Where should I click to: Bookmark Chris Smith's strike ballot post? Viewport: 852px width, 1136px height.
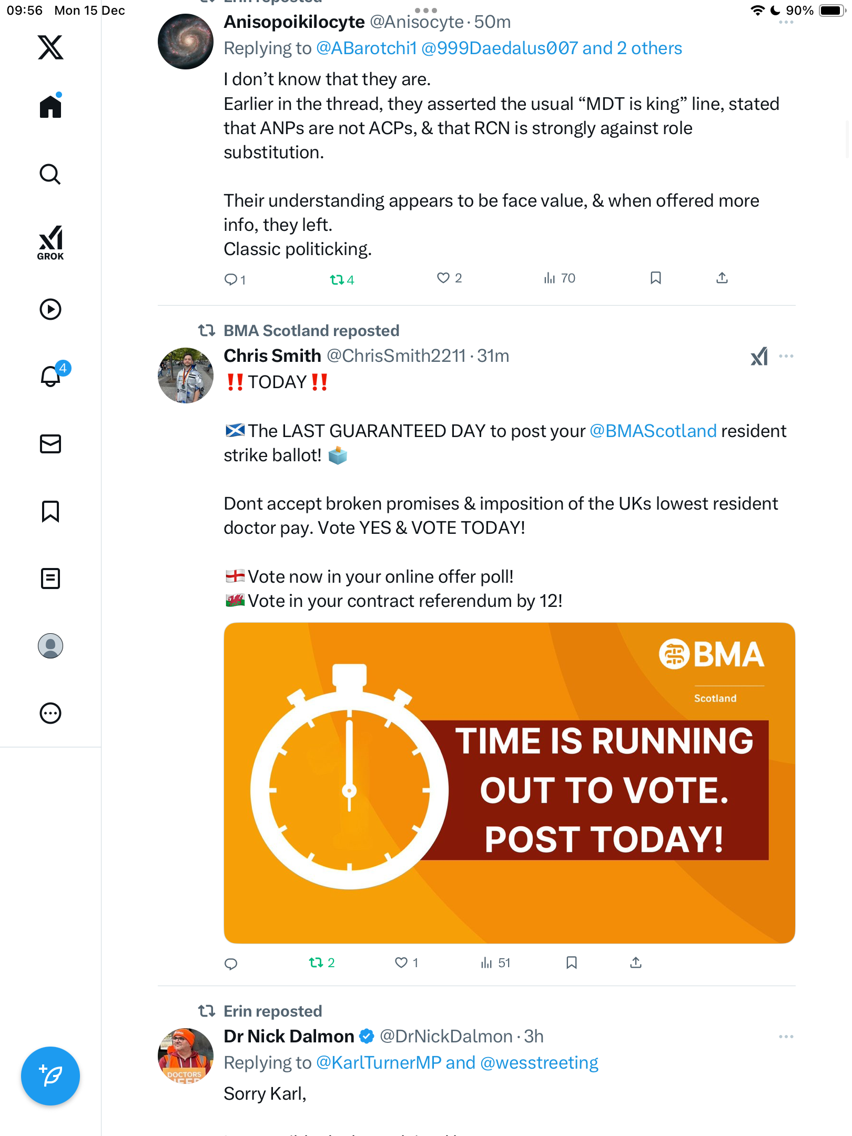tap(572, 962)
